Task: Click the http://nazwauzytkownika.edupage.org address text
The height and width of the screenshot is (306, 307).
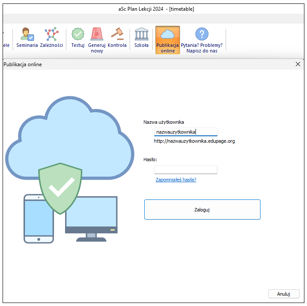Action: (194, 141)
